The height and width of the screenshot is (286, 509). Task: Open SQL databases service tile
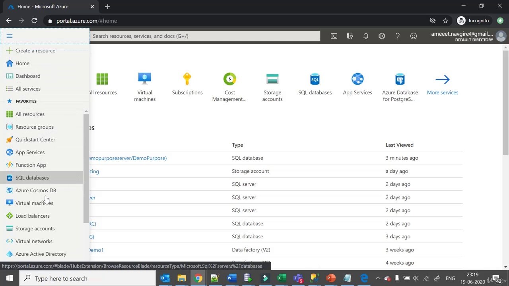coord(315,84)
